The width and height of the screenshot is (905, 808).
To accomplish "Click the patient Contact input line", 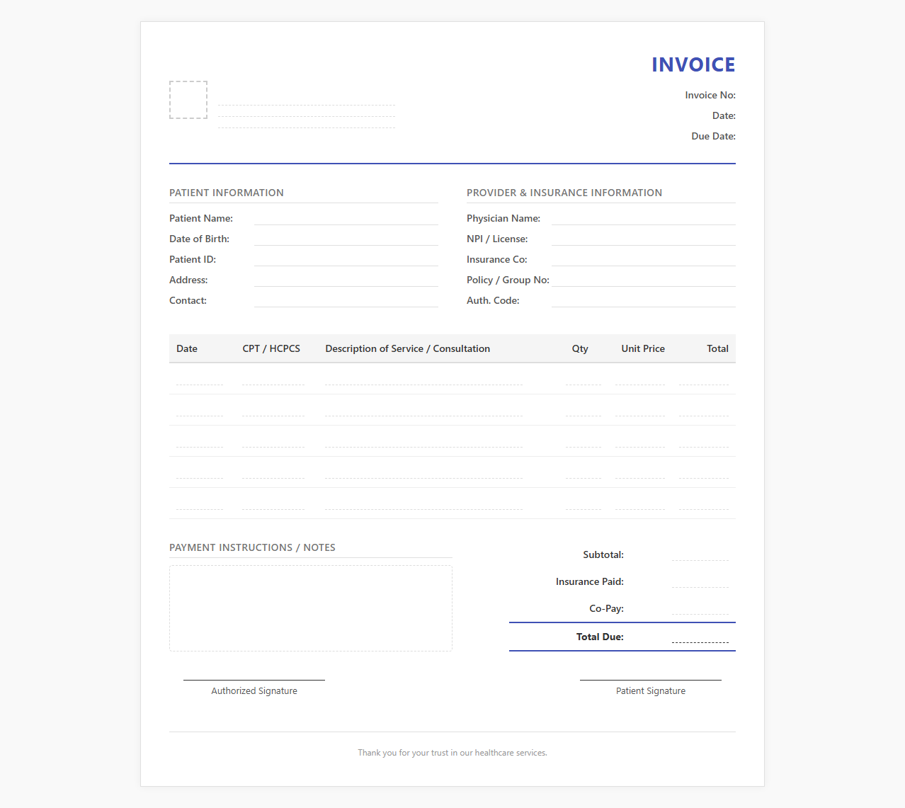I will 346,300.
